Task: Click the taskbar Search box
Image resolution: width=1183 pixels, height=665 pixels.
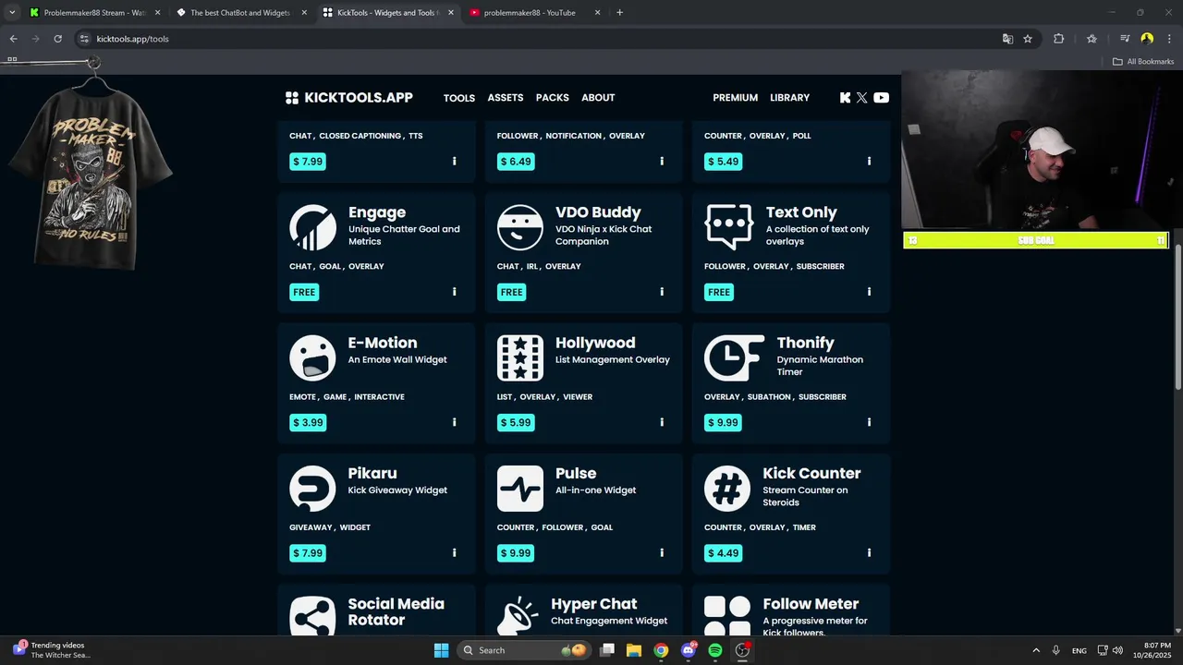Action: [x=524, y=650]
